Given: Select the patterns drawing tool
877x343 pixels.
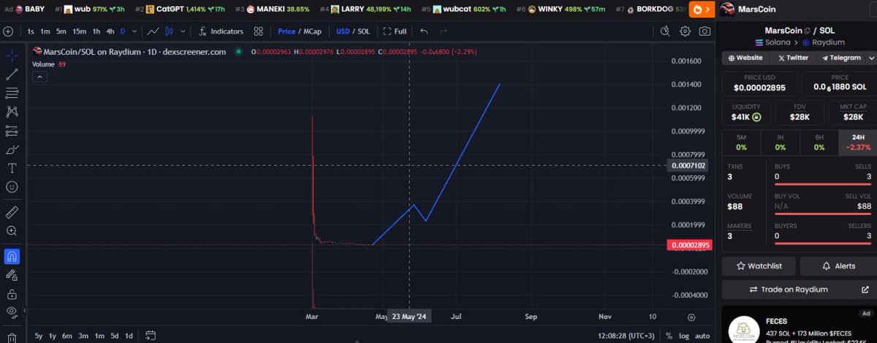Looking at the screenshot, I should pyautogui.click(x=12, y=112).
